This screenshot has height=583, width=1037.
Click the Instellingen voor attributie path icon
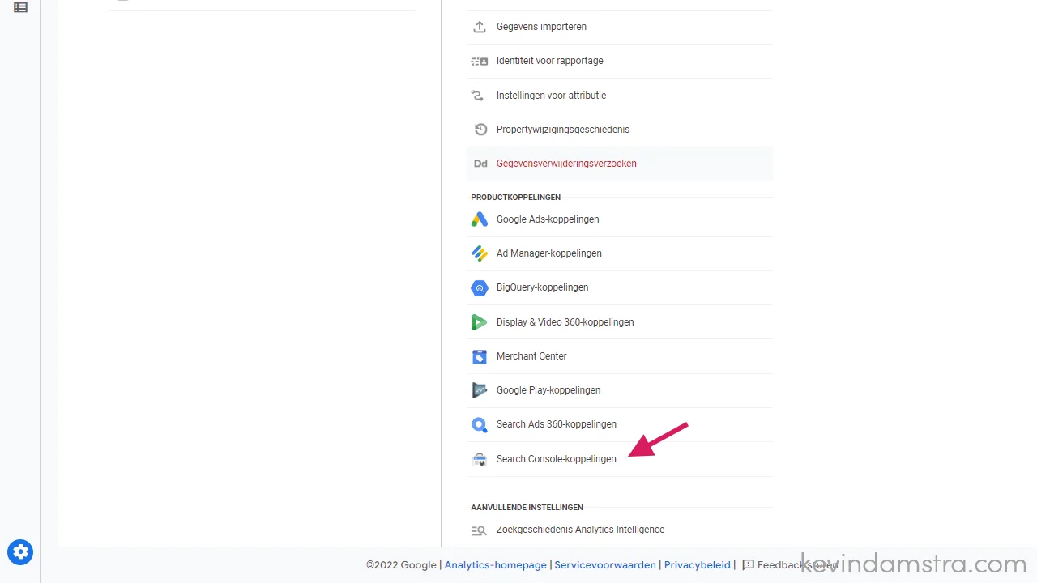pyautogui.click(x=478, y=96)
